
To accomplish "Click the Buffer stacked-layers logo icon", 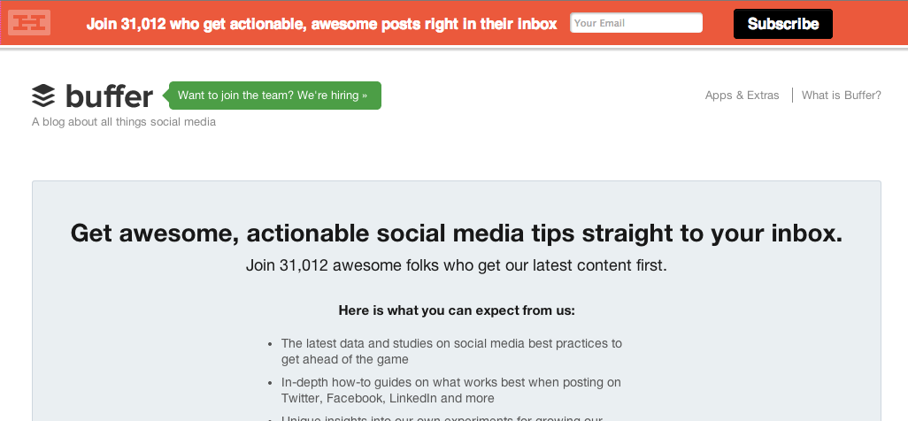I will (43, 95).
